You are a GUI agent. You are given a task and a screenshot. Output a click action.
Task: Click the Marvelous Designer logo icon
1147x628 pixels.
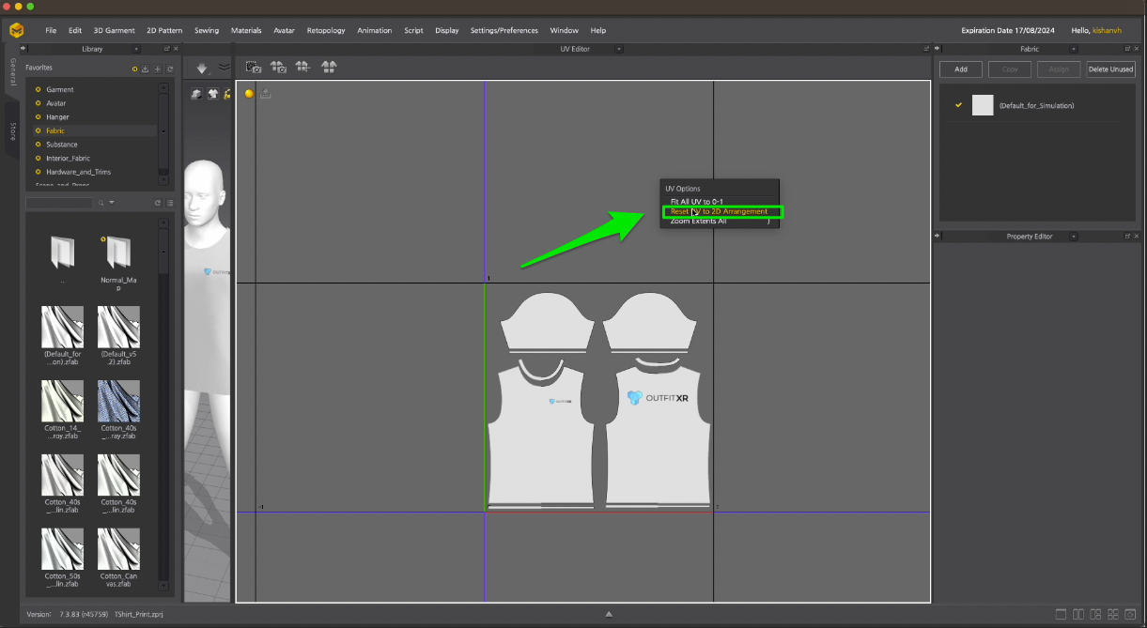tap(17, 30)
